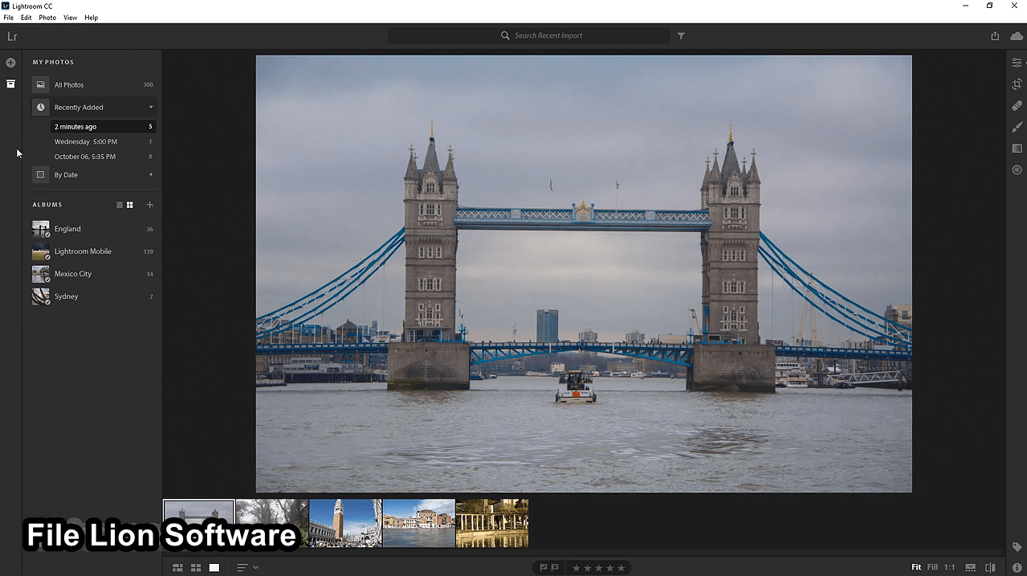Expand the By Date section arrow

pos(151,174)
